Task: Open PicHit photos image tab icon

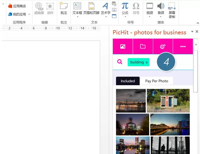Action: coord(123,46)
